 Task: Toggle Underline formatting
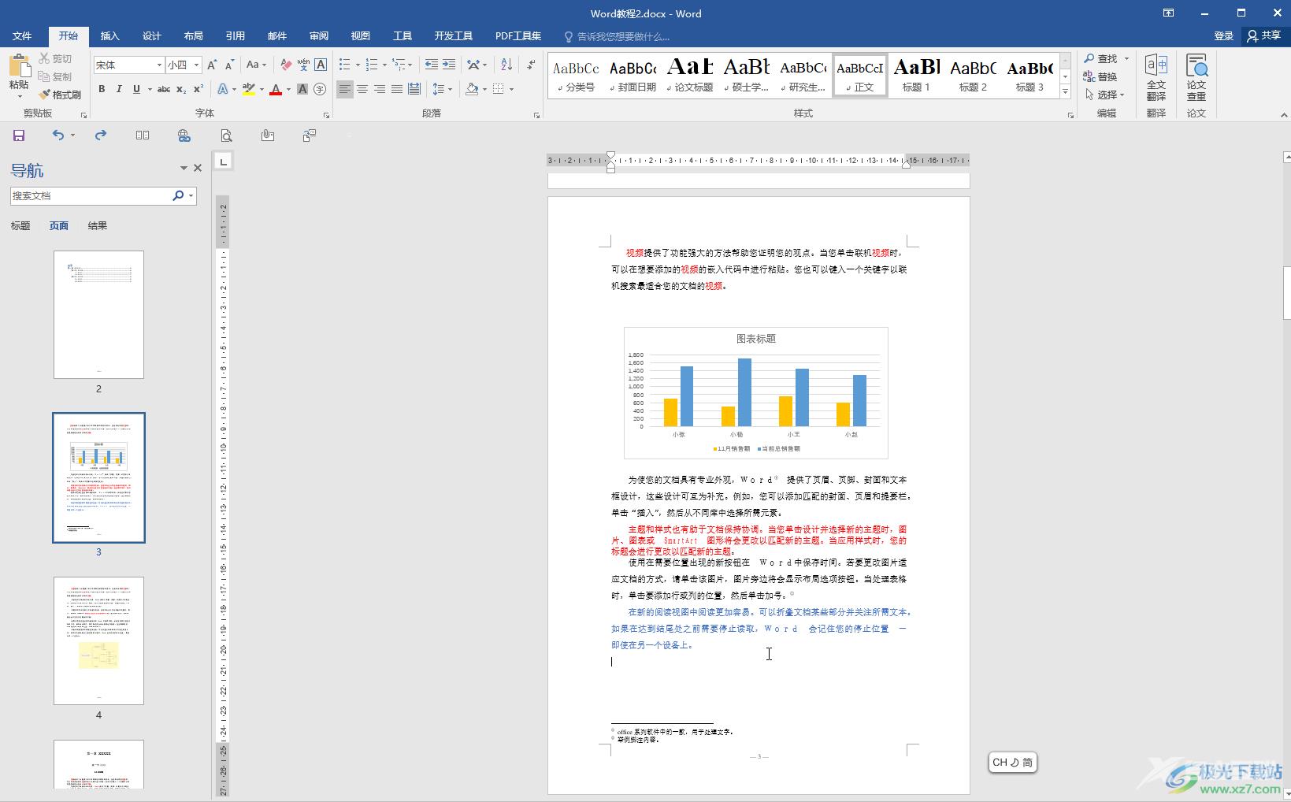pos(136,89)
